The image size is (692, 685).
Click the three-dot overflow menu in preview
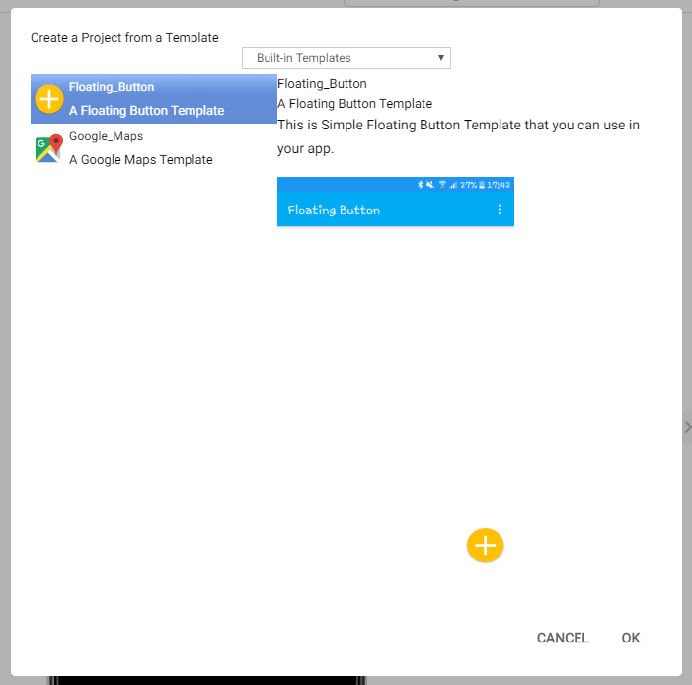[x=500, y=209]
